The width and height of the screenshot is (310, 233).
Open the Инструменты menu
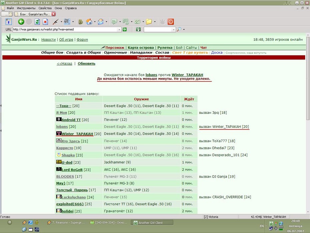coord(26,8)
